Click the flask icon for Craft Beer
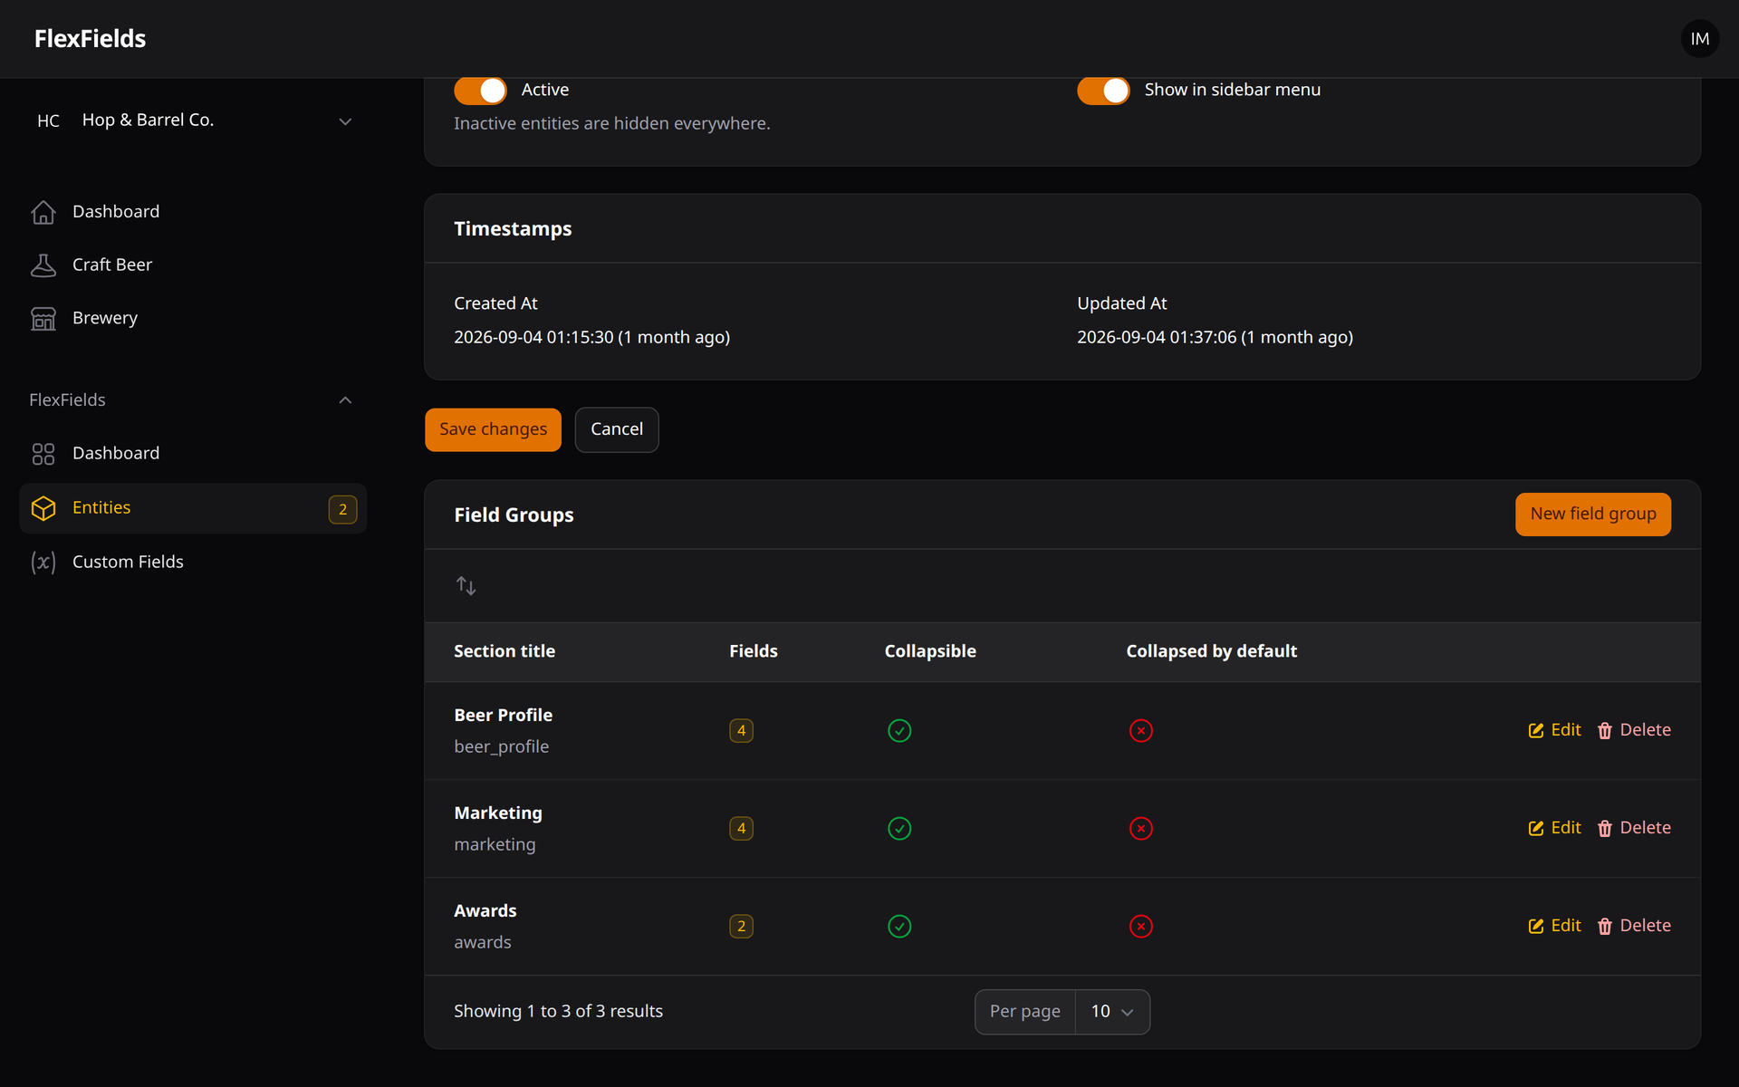The height and width of the screenshot is (1087, 1739). tap(43, 265)
